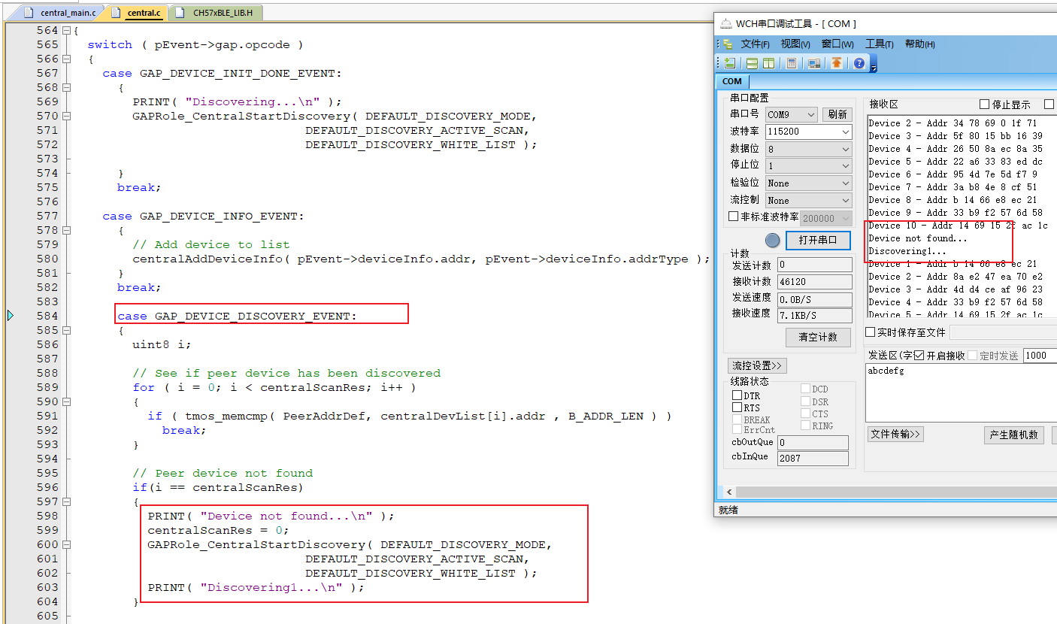Click the horizontal tile windows toolbar icon
This screenshot has height=624, width=1057.
[x=752, y=63]
